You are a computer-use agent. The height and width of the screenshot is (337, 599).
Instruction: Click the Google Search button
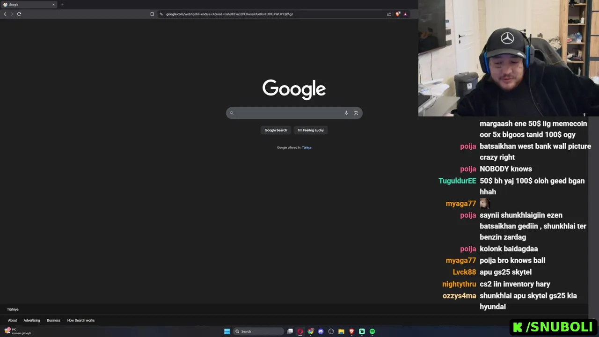click(x=276, y=130)
